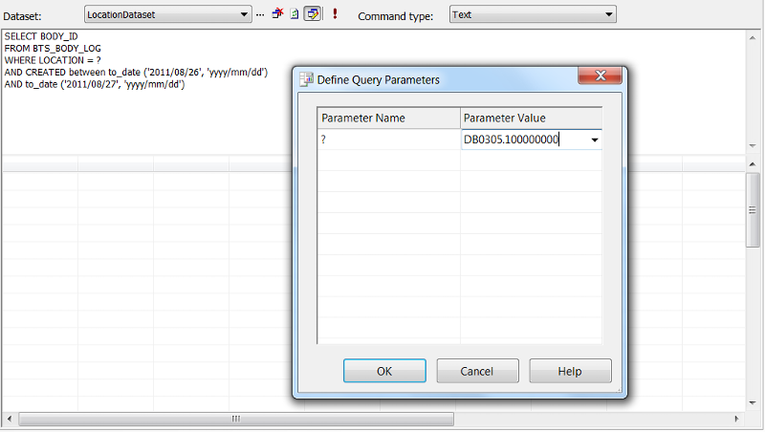Select the '?' parameter name cell
This screenshot has height=432, width=765.
(389, 140)
